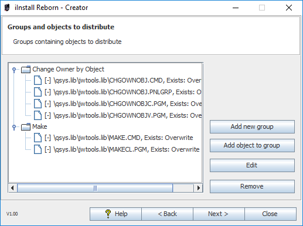
Task: Click the file icon beside CHGOWNOBJC.PGM
Action: point(38,104)
